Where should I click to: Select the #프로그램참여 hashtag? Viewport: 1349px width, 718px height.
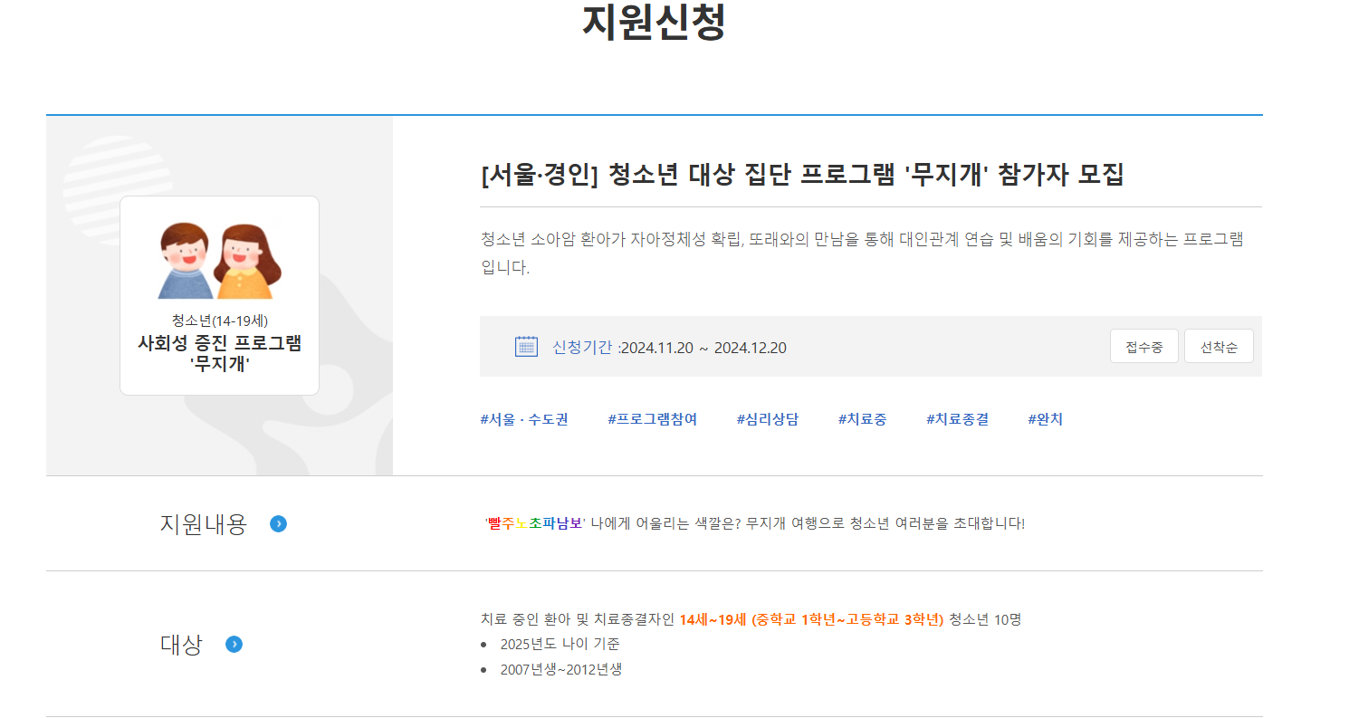(652, 419)
